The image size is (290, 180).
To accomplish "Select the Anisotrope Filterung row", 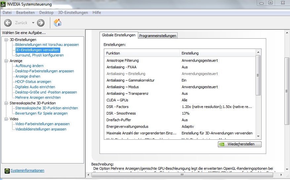I will [x=180, y=60].
